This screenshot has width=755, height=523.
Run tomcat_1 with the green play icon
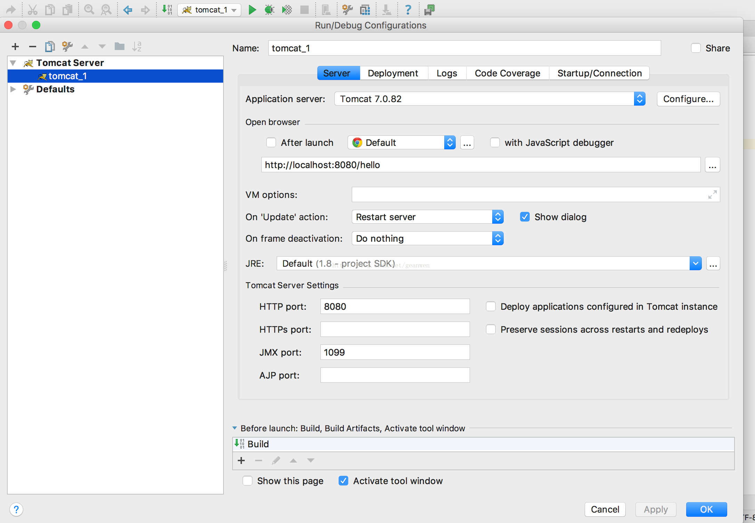click(x=252, y=10)
